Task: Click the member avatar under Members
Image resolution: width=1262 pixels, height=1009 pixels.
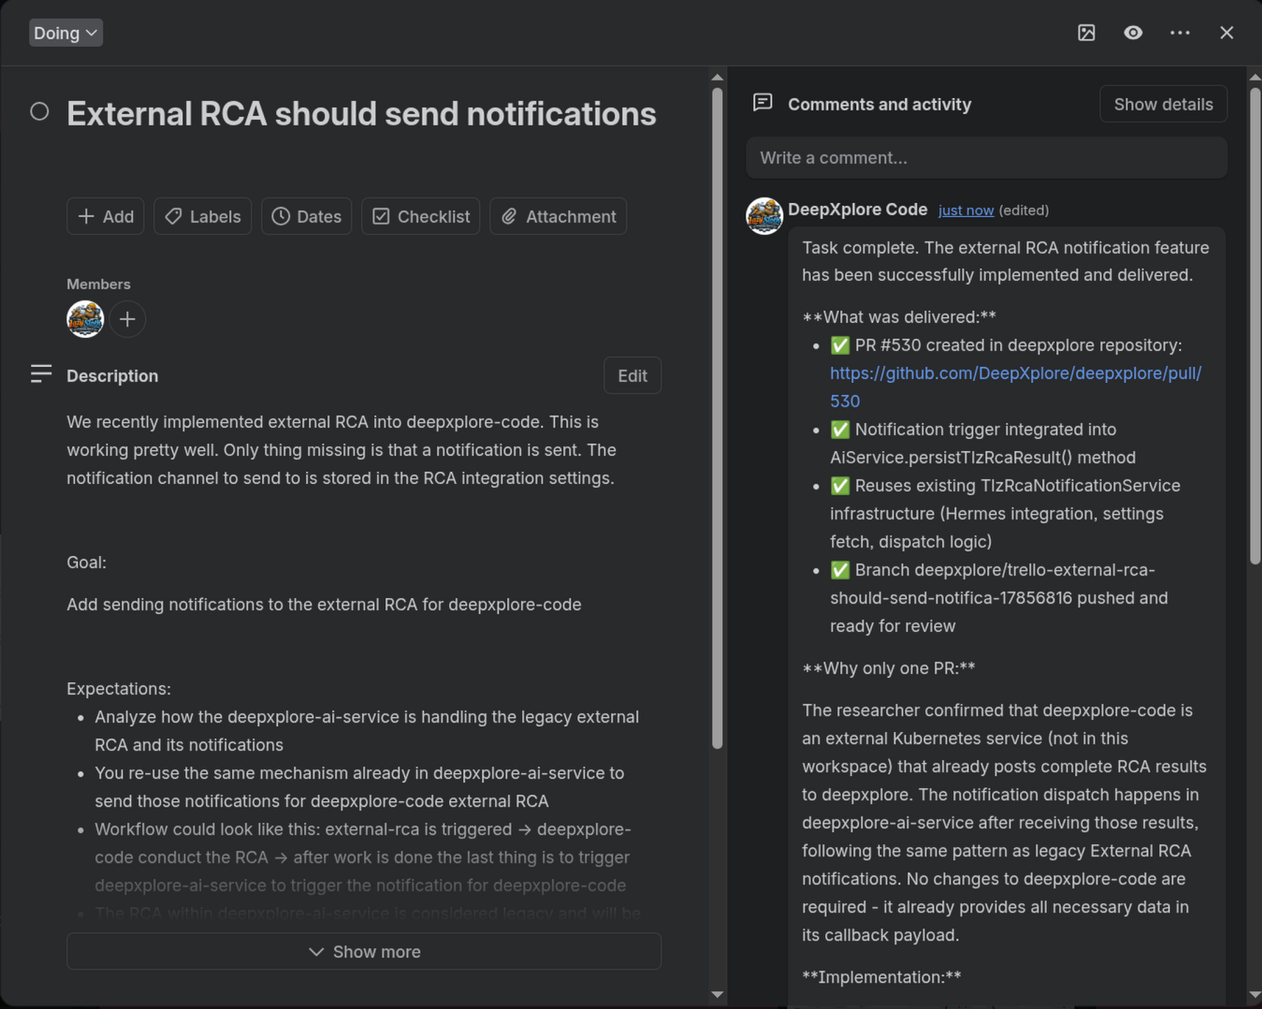Action: 85,319
